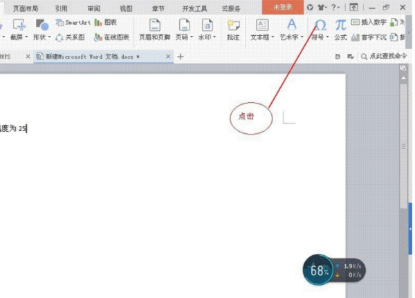
Task: Expand the 形状 shapes dropdown
Action: point(49,37)
